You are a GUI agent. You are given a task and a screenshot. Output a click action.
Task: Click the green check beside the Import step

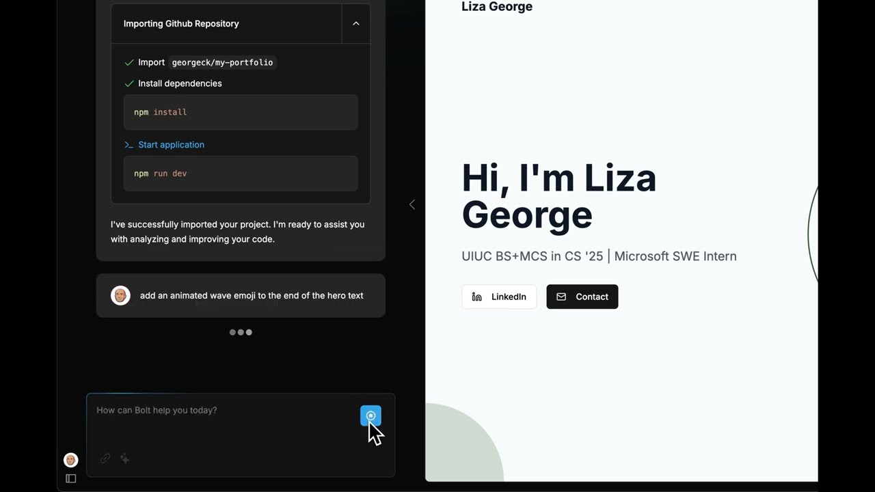point(129,62)
